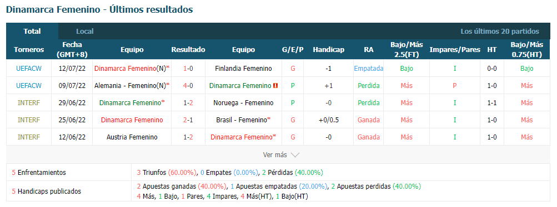Click the Impares/Pares column header

point(455,50)
